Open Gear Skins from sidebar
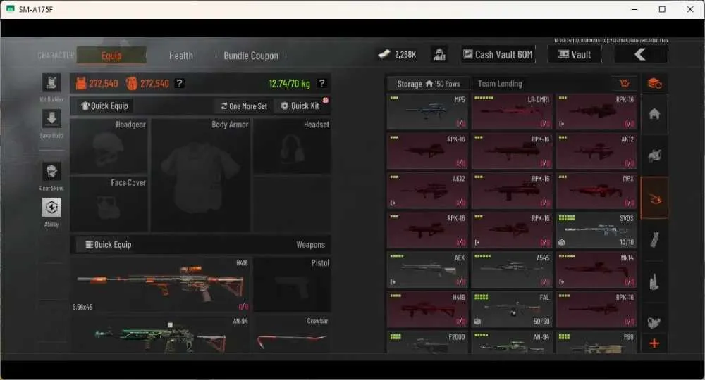Screen dimensions: 705x380 51,172
